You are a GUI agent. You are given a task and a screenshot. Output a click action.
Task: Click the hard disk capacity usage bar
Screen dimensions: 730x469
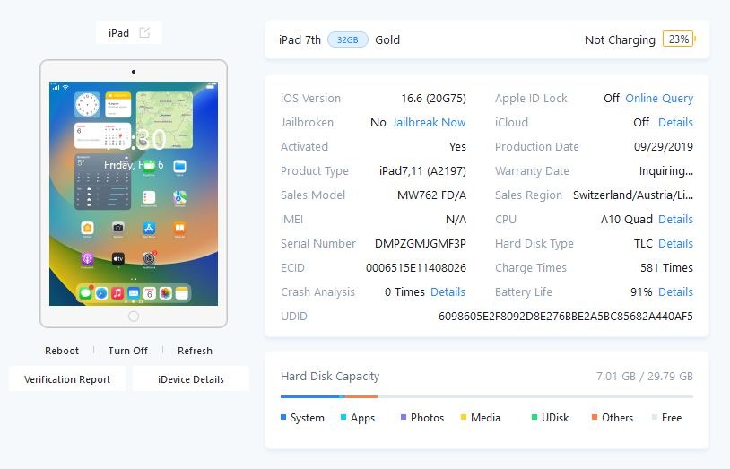point(487,396)
